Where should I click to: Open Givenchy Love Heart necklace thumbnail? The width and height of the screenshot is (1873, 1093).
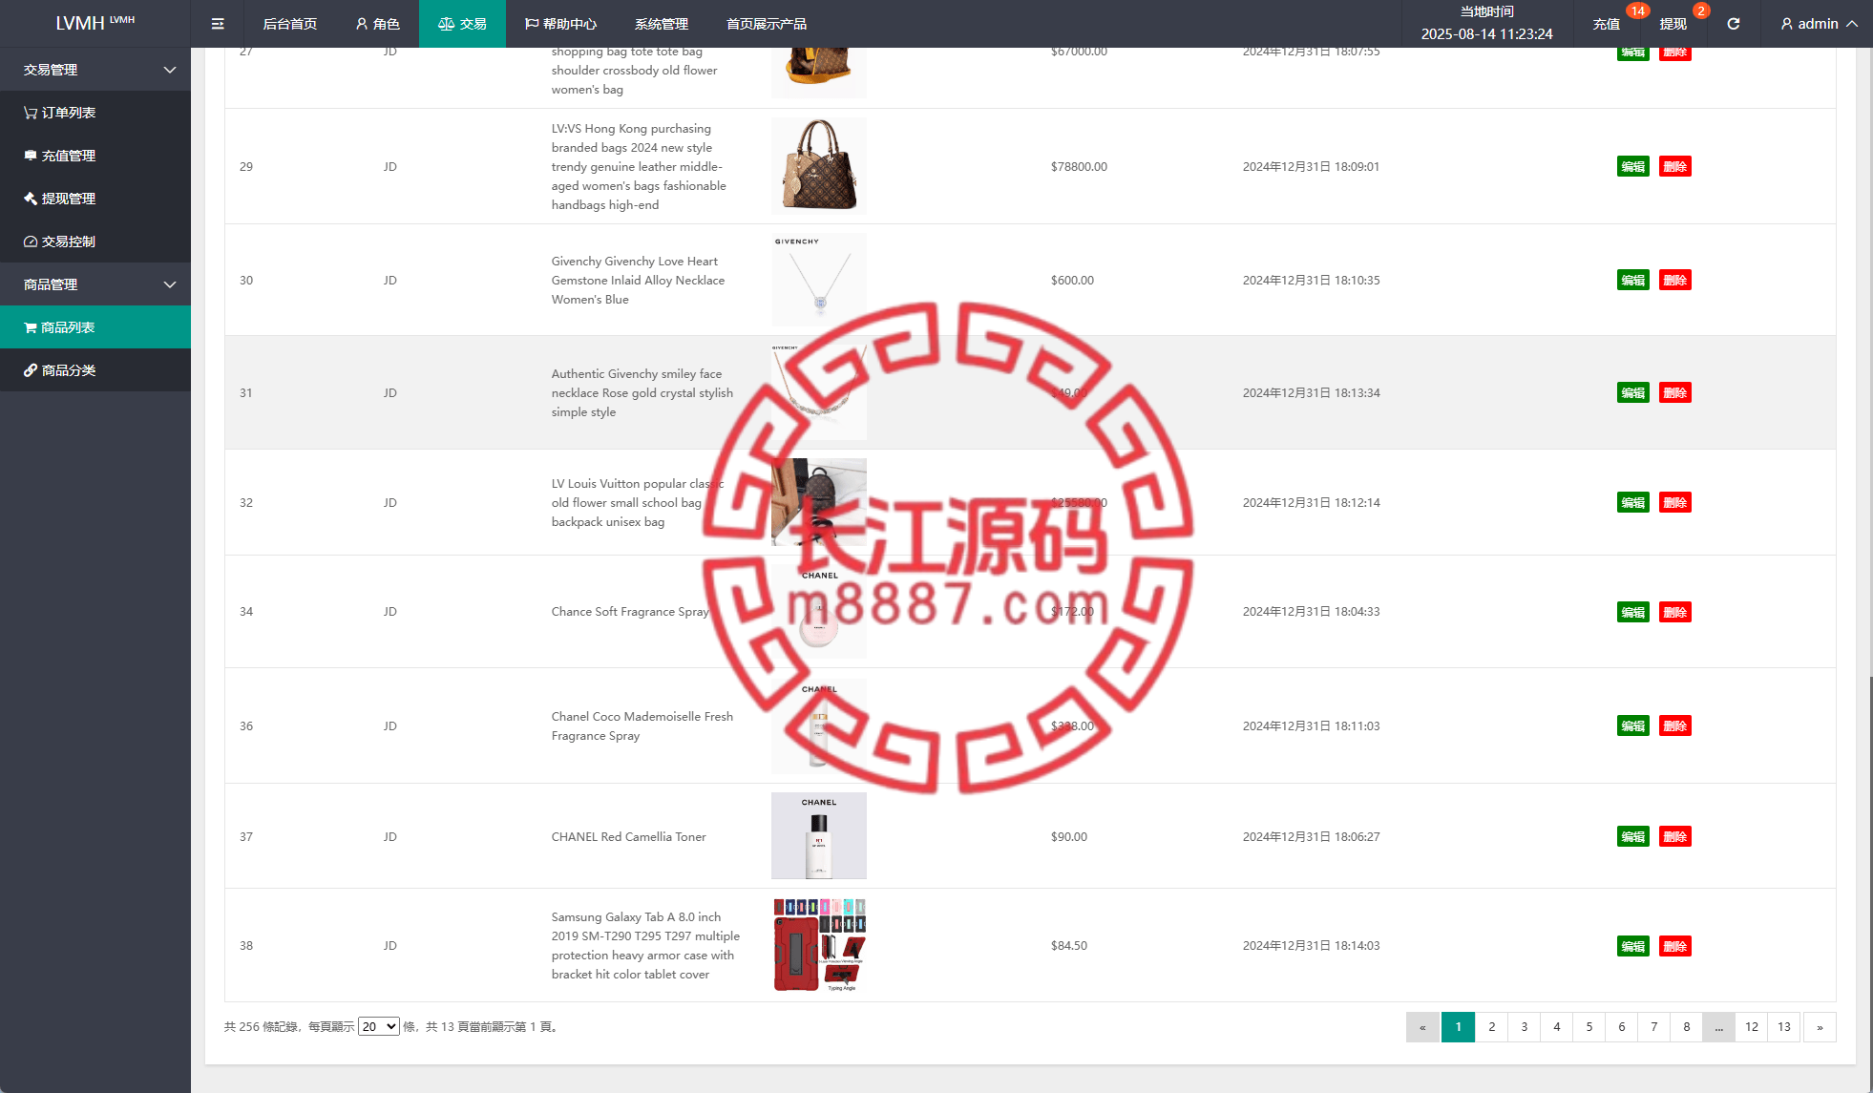[819, 280]
